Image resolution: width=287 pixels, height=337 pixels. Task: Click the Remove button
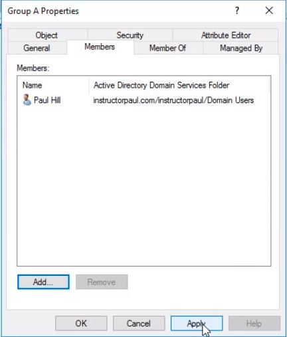(x=102, y=282)
